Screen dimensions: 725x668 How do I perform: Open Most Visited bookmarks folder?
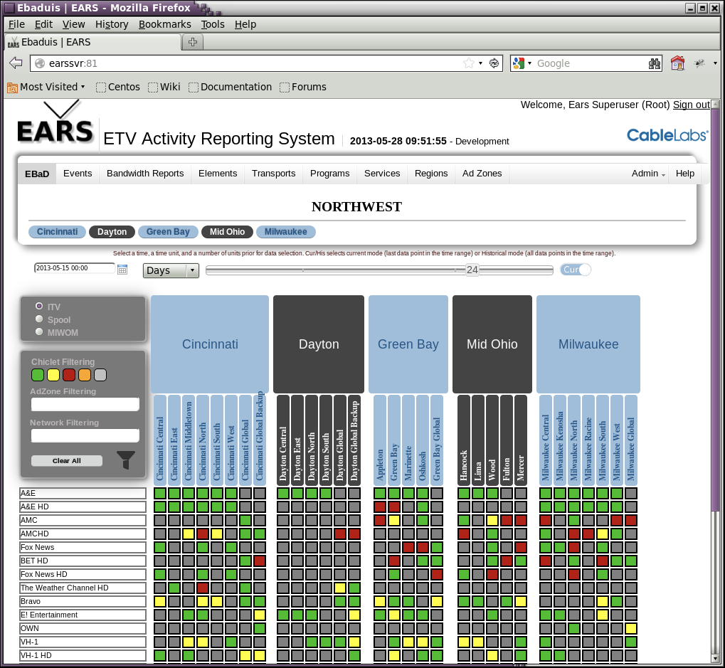click(x=46, y=87)
